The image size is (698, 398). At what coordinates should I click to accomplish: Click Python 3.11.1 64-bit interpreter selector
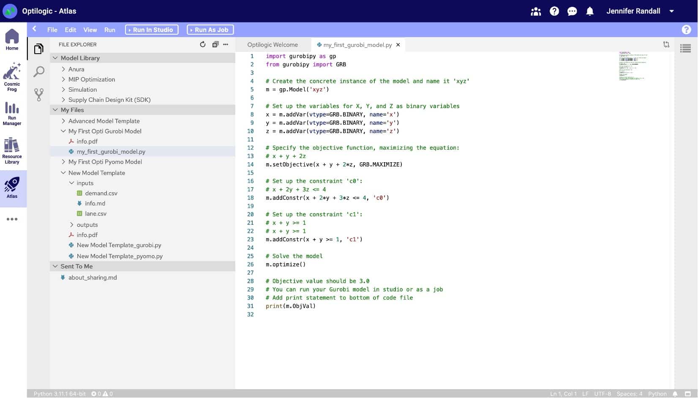(60, 394)
